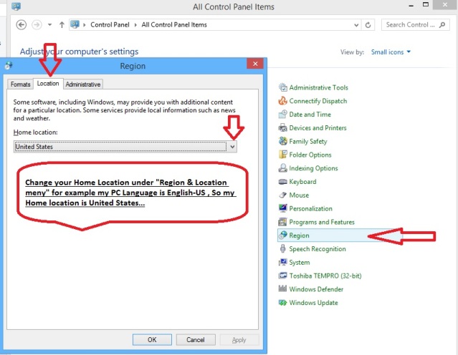Click the Region globe icon

point(282,235)
